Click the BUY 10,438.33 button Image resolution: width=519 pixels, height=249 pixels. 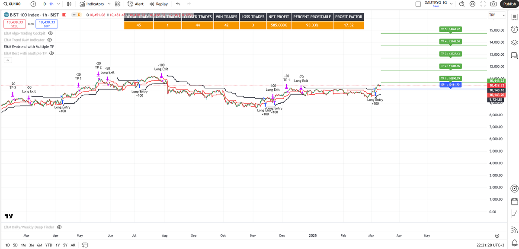pos(47,24)
